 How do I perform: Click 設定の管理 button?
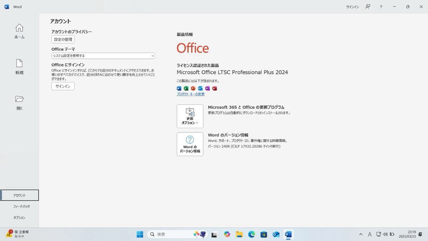[x=63, y=39]
